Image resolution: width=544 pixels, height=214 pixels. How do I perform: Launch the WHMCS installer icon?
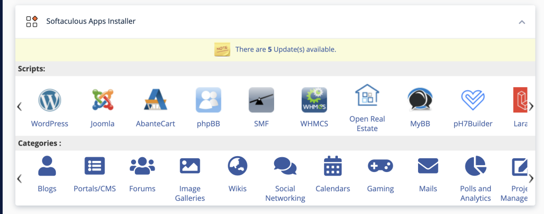click(314, 100)
